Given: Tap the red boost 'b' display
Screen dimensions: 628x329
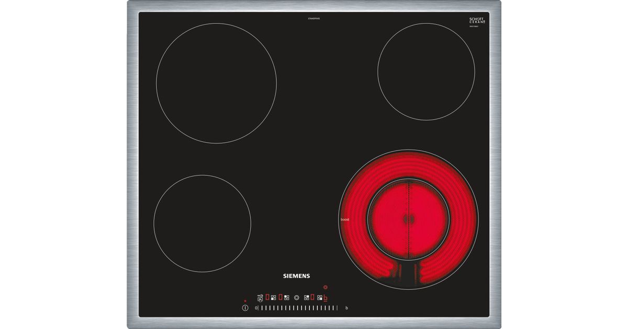Looking at the screenshot, I should point(326,298).
